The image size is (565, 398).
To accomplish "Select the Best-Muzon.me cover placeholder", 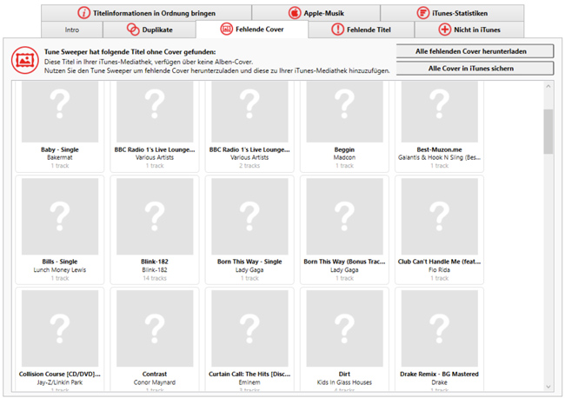I will (440, 111).
